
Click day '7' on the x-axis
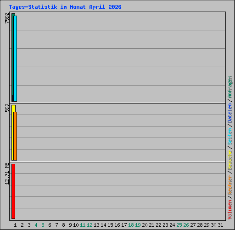pyautogui.click(x=56, y=225)
